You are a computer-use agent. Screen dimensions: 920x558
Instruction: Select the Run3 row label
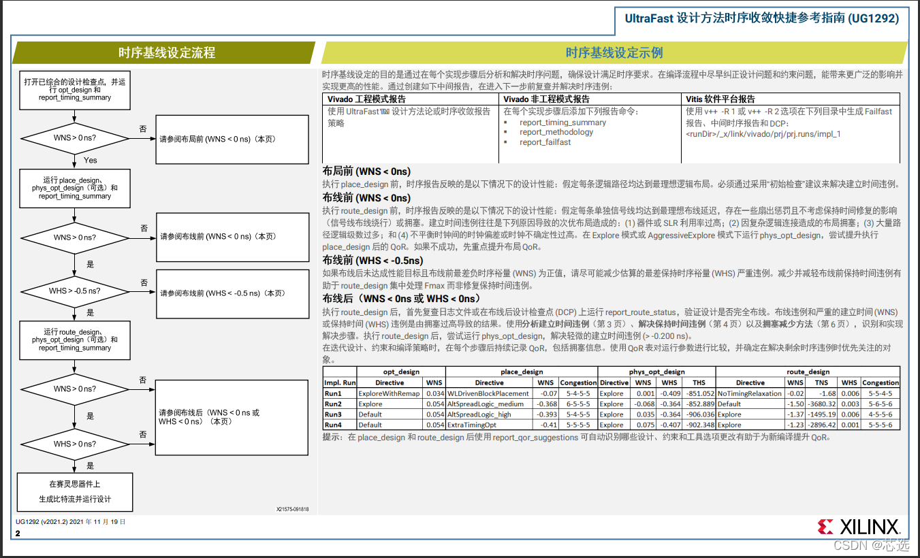point(333,414)
